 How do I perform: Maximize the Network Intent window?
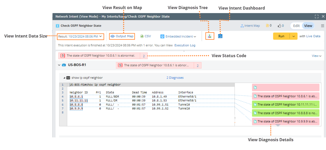[x=317, y=16]
